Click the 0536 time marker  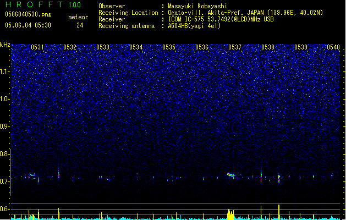coord(202,47)
